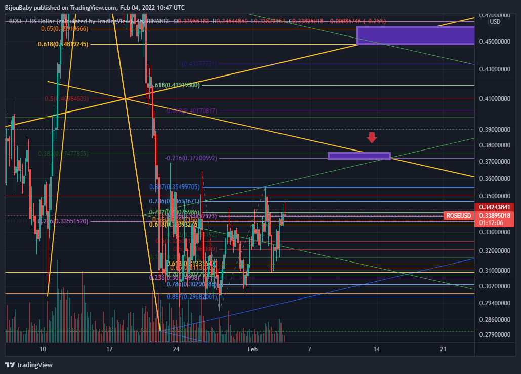Viewport: 521px width, 374px height.
Task: Click 0.38000000 on the price axis
Action: (495, 145)
